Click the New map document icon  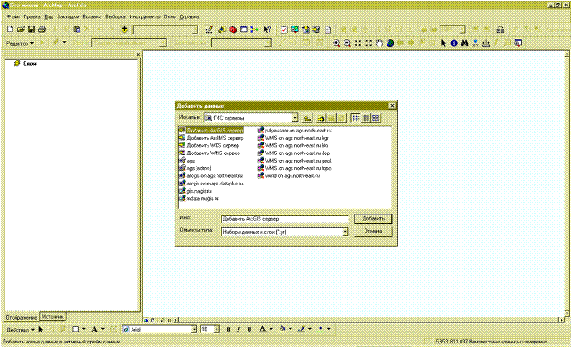pyautogui.click(x=10, y=29)
